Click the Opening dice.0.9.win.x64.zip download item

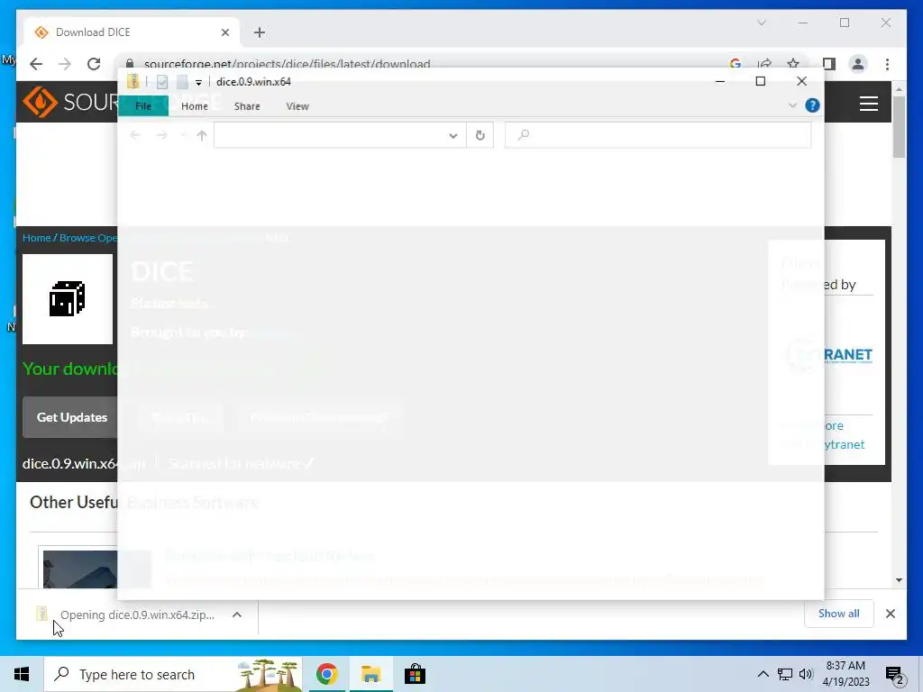click(125, 615)
